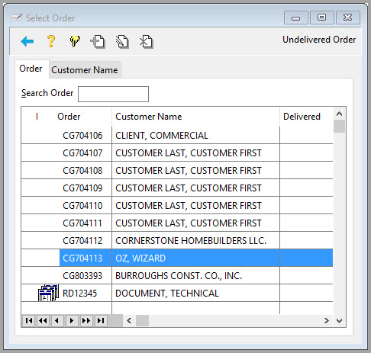
Task: Jump to first record navigation button
Action: click(29, 321)
